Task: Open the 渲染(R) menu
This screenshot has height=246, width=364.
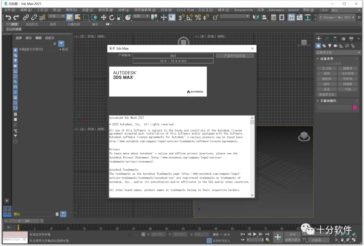Action: coord(166,10)
